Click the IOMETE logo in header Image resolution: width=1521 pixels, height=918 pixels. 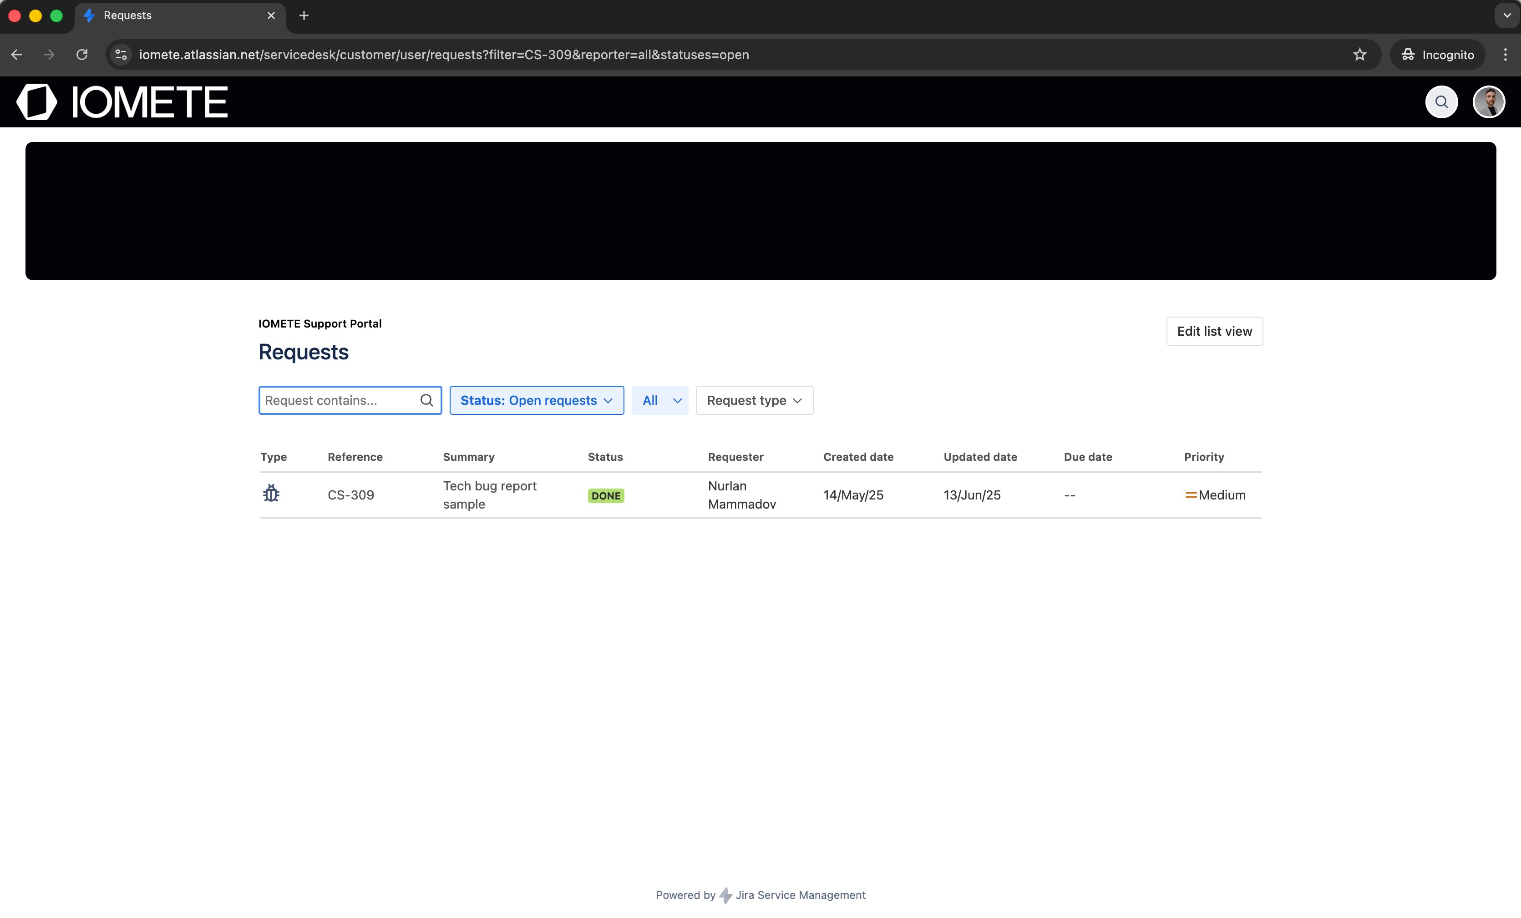(122, 102)
